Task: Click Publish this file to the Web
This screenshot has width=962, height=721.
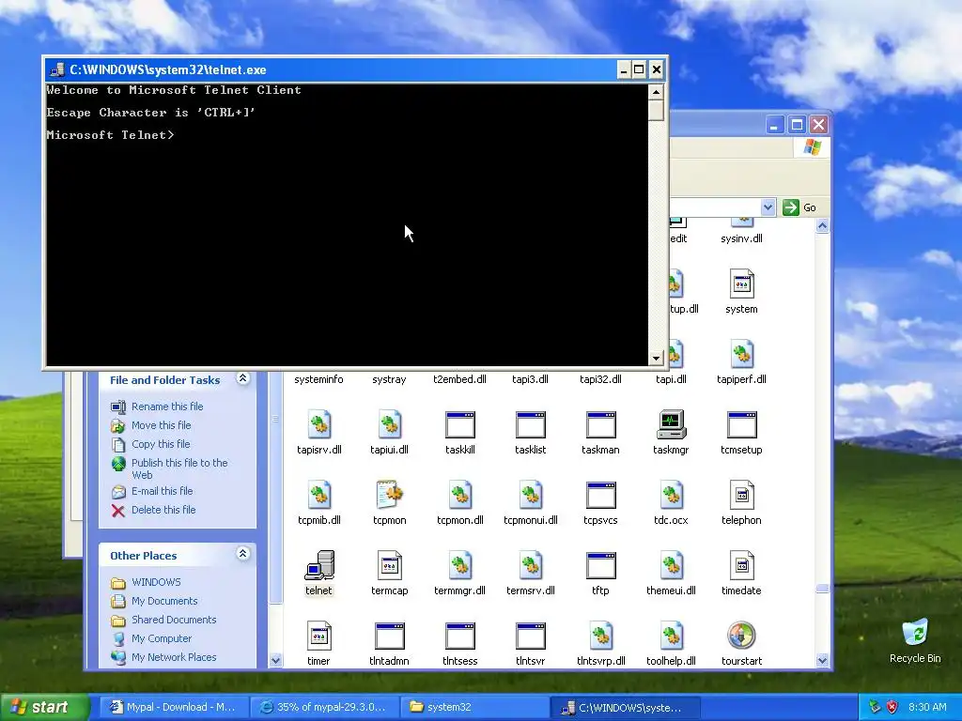Action: point(179,468)
